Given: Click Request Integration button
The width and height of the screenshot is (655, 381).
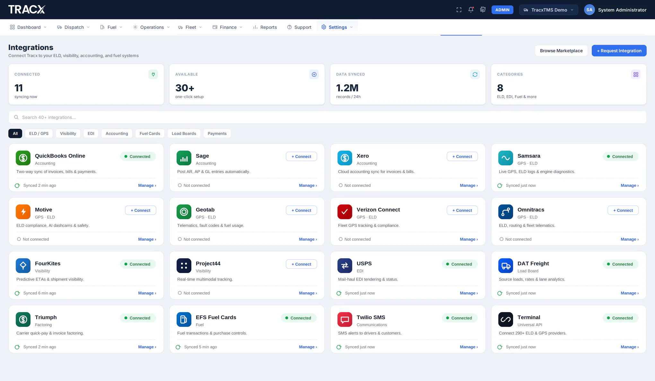Looking at the screenshot, I should [619, 51].
